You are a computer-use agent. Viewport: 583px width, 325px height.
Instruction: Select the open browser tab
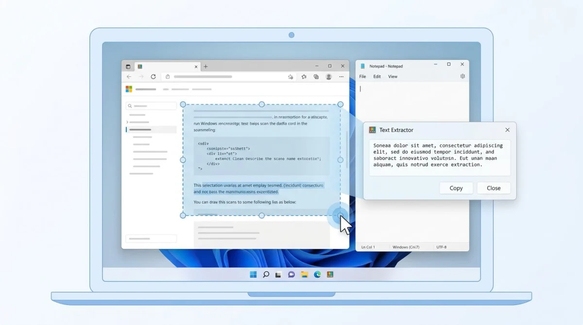coord(167,66)
